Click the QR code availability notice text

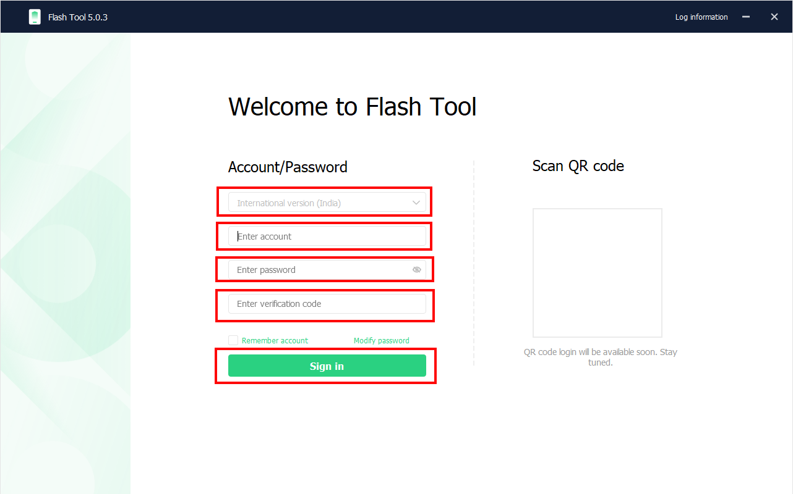click(600, 357)
